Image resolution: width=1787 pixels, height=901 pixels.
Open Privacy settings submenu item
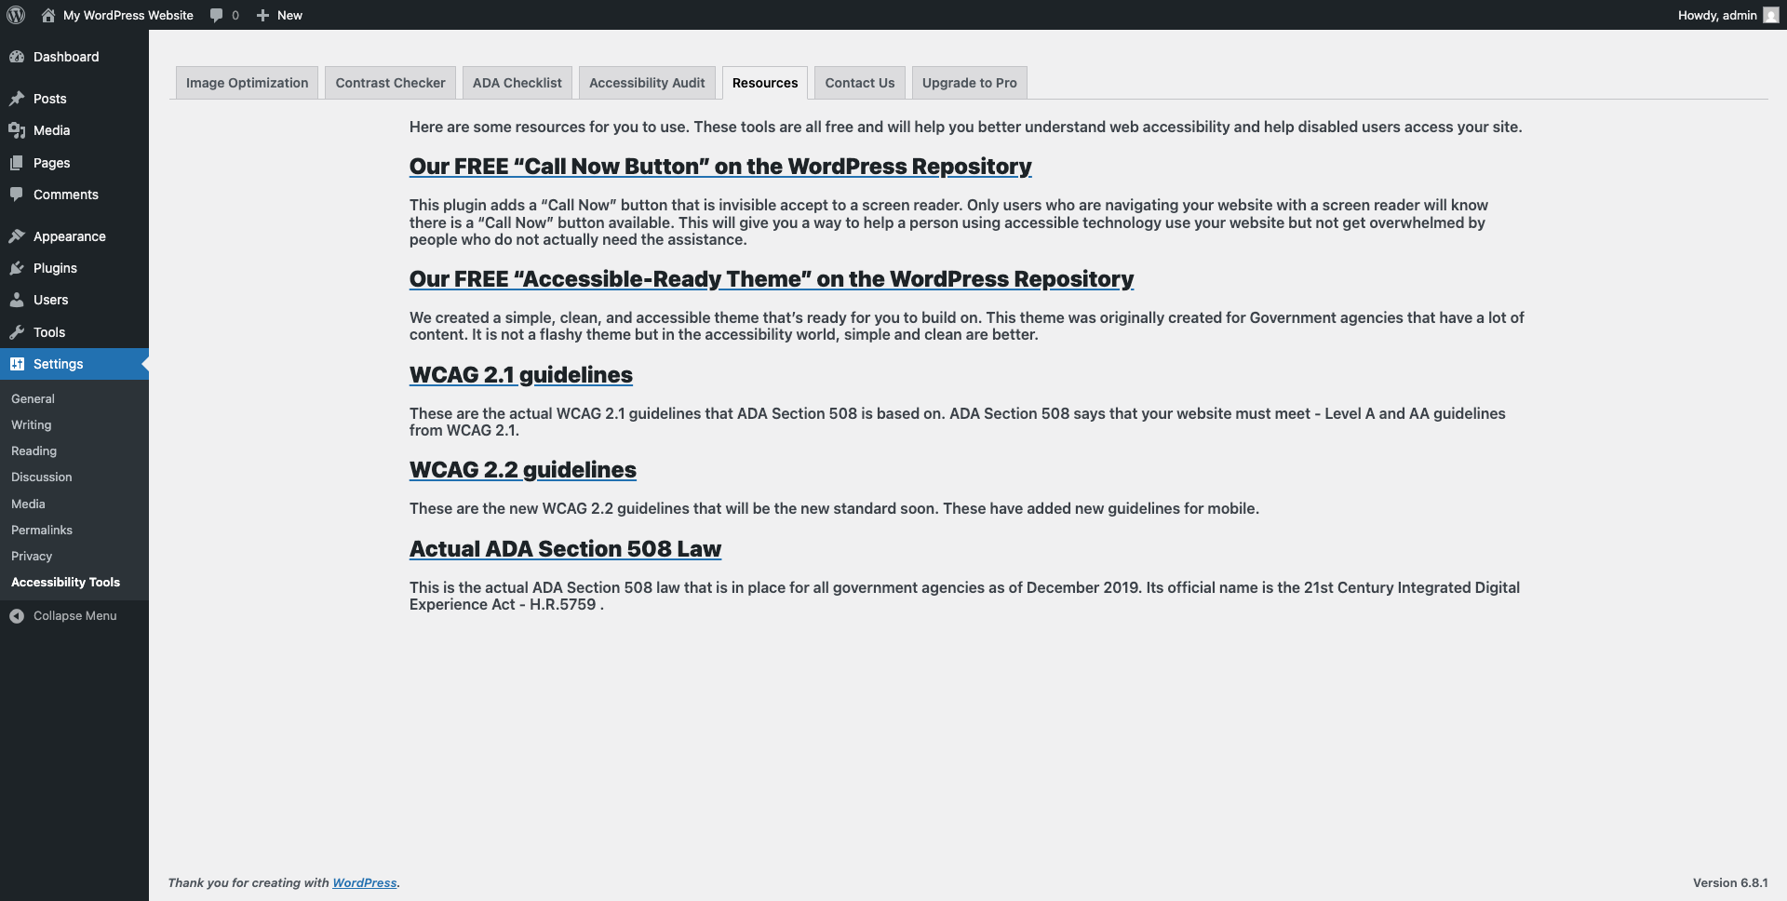[x=32, y=556]
